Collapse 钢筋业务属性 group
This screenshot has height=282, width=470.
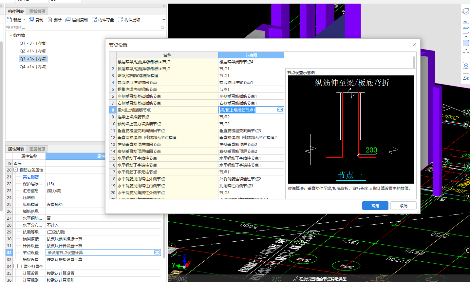[15, 170]
